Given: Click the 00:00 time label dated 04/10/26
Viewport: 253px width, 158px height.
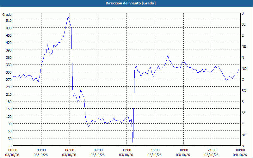Looking at the screenshot, I should click(240, 150).
